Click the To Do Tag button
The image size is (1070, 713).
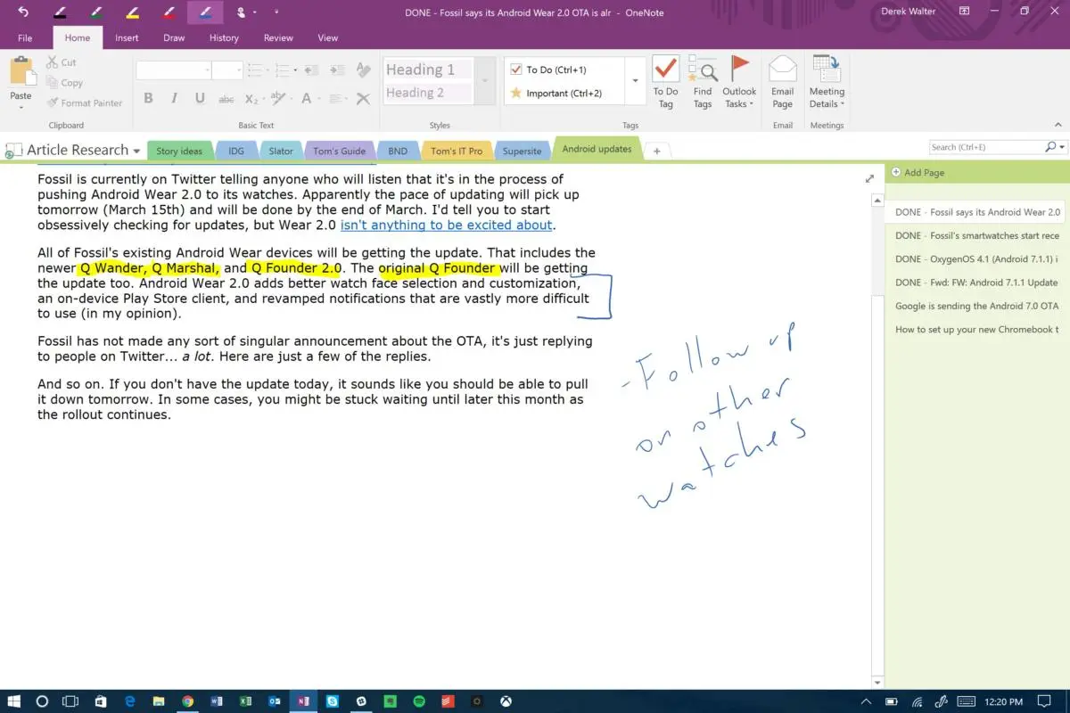pos(665,82)
